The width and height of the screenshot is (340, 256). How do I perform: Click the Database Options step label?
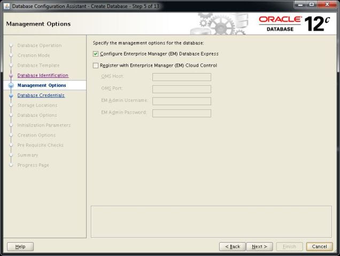tap(37, 115)
